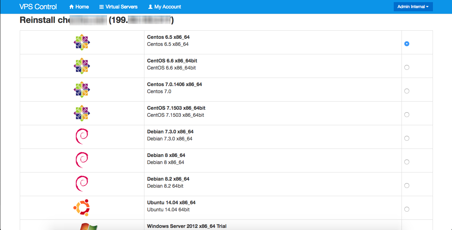Click the CentOS logo in Centos 7.0.1406 row

82,90
